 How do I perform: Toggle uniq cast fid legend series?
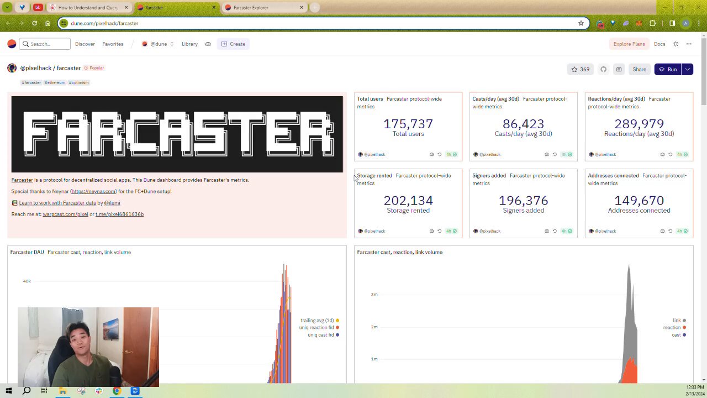click(x=324, y=335)
